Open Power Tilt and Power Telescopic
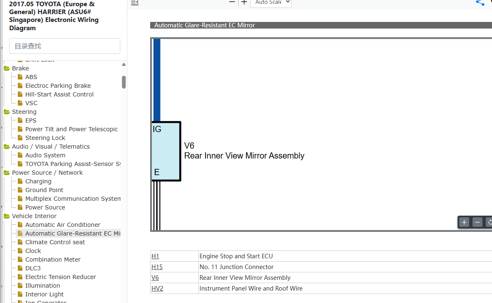 [71, 129]
